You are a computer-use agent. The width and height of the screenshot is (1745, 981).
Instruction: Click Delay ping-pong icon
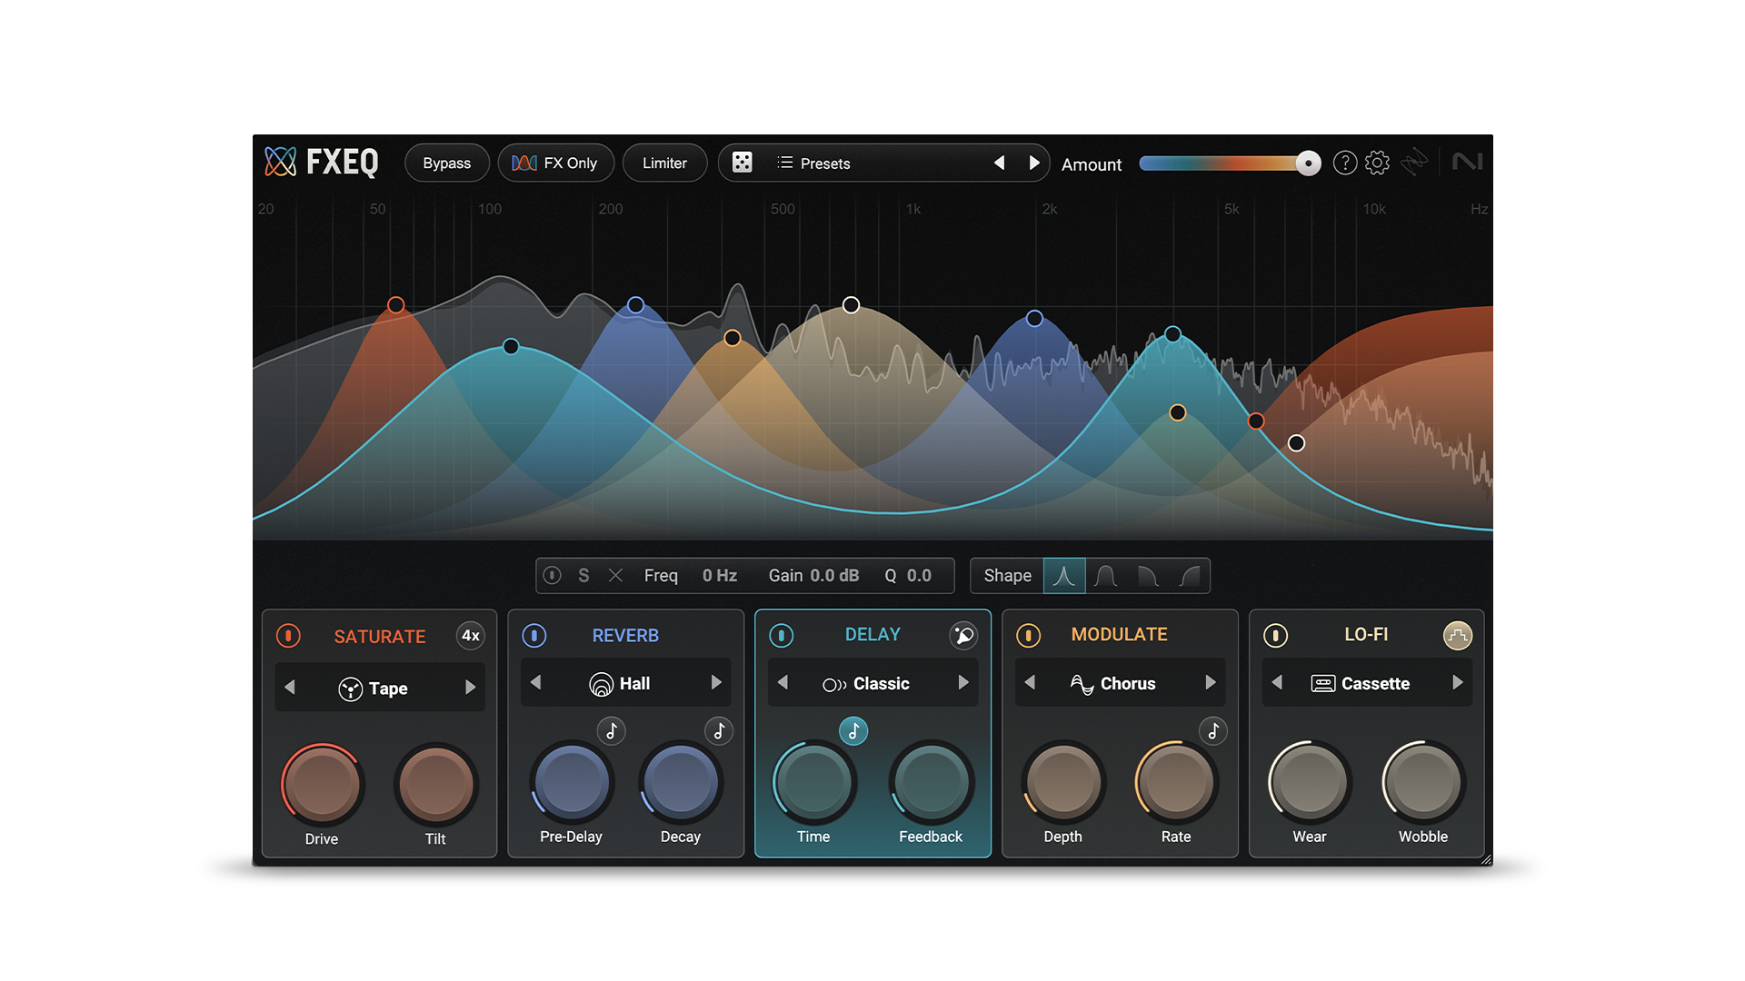(962, 635)
